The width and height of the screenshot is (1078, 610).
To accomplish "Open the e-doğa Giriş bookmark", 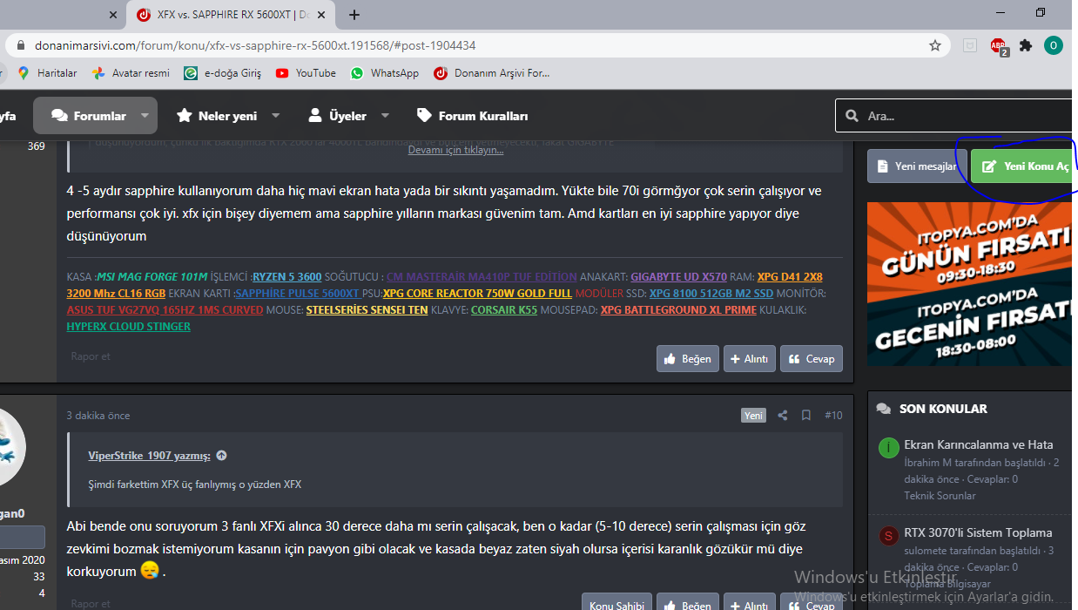I will 223,73.
